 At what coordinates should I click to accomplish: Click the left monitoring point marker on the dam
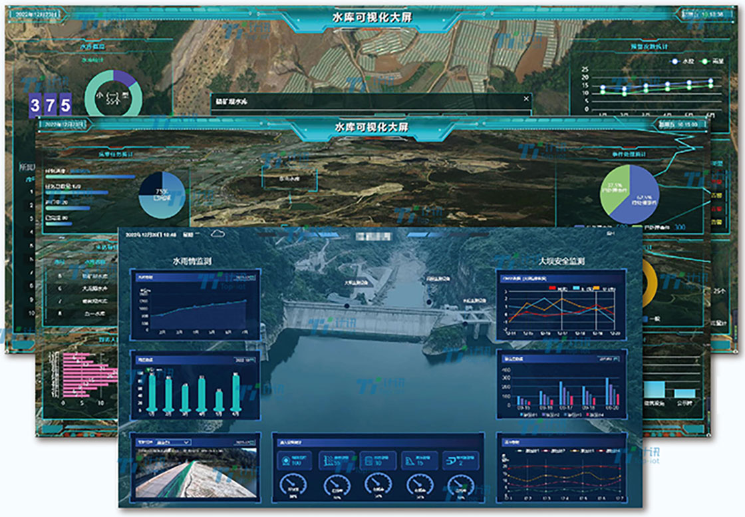(347, 305)
